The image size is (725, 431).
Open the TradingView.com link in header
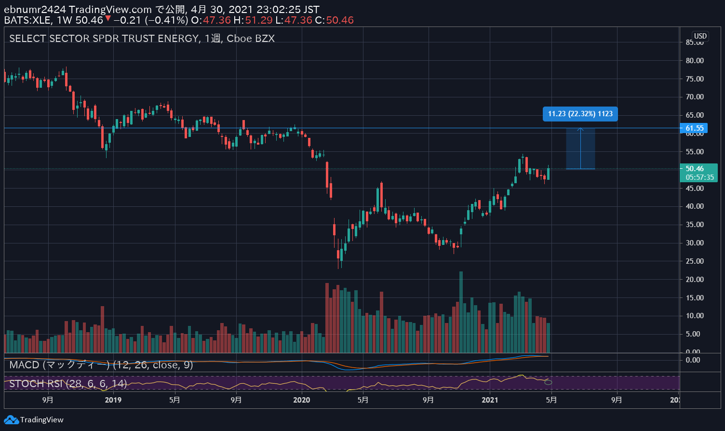[x=110, y=9]
